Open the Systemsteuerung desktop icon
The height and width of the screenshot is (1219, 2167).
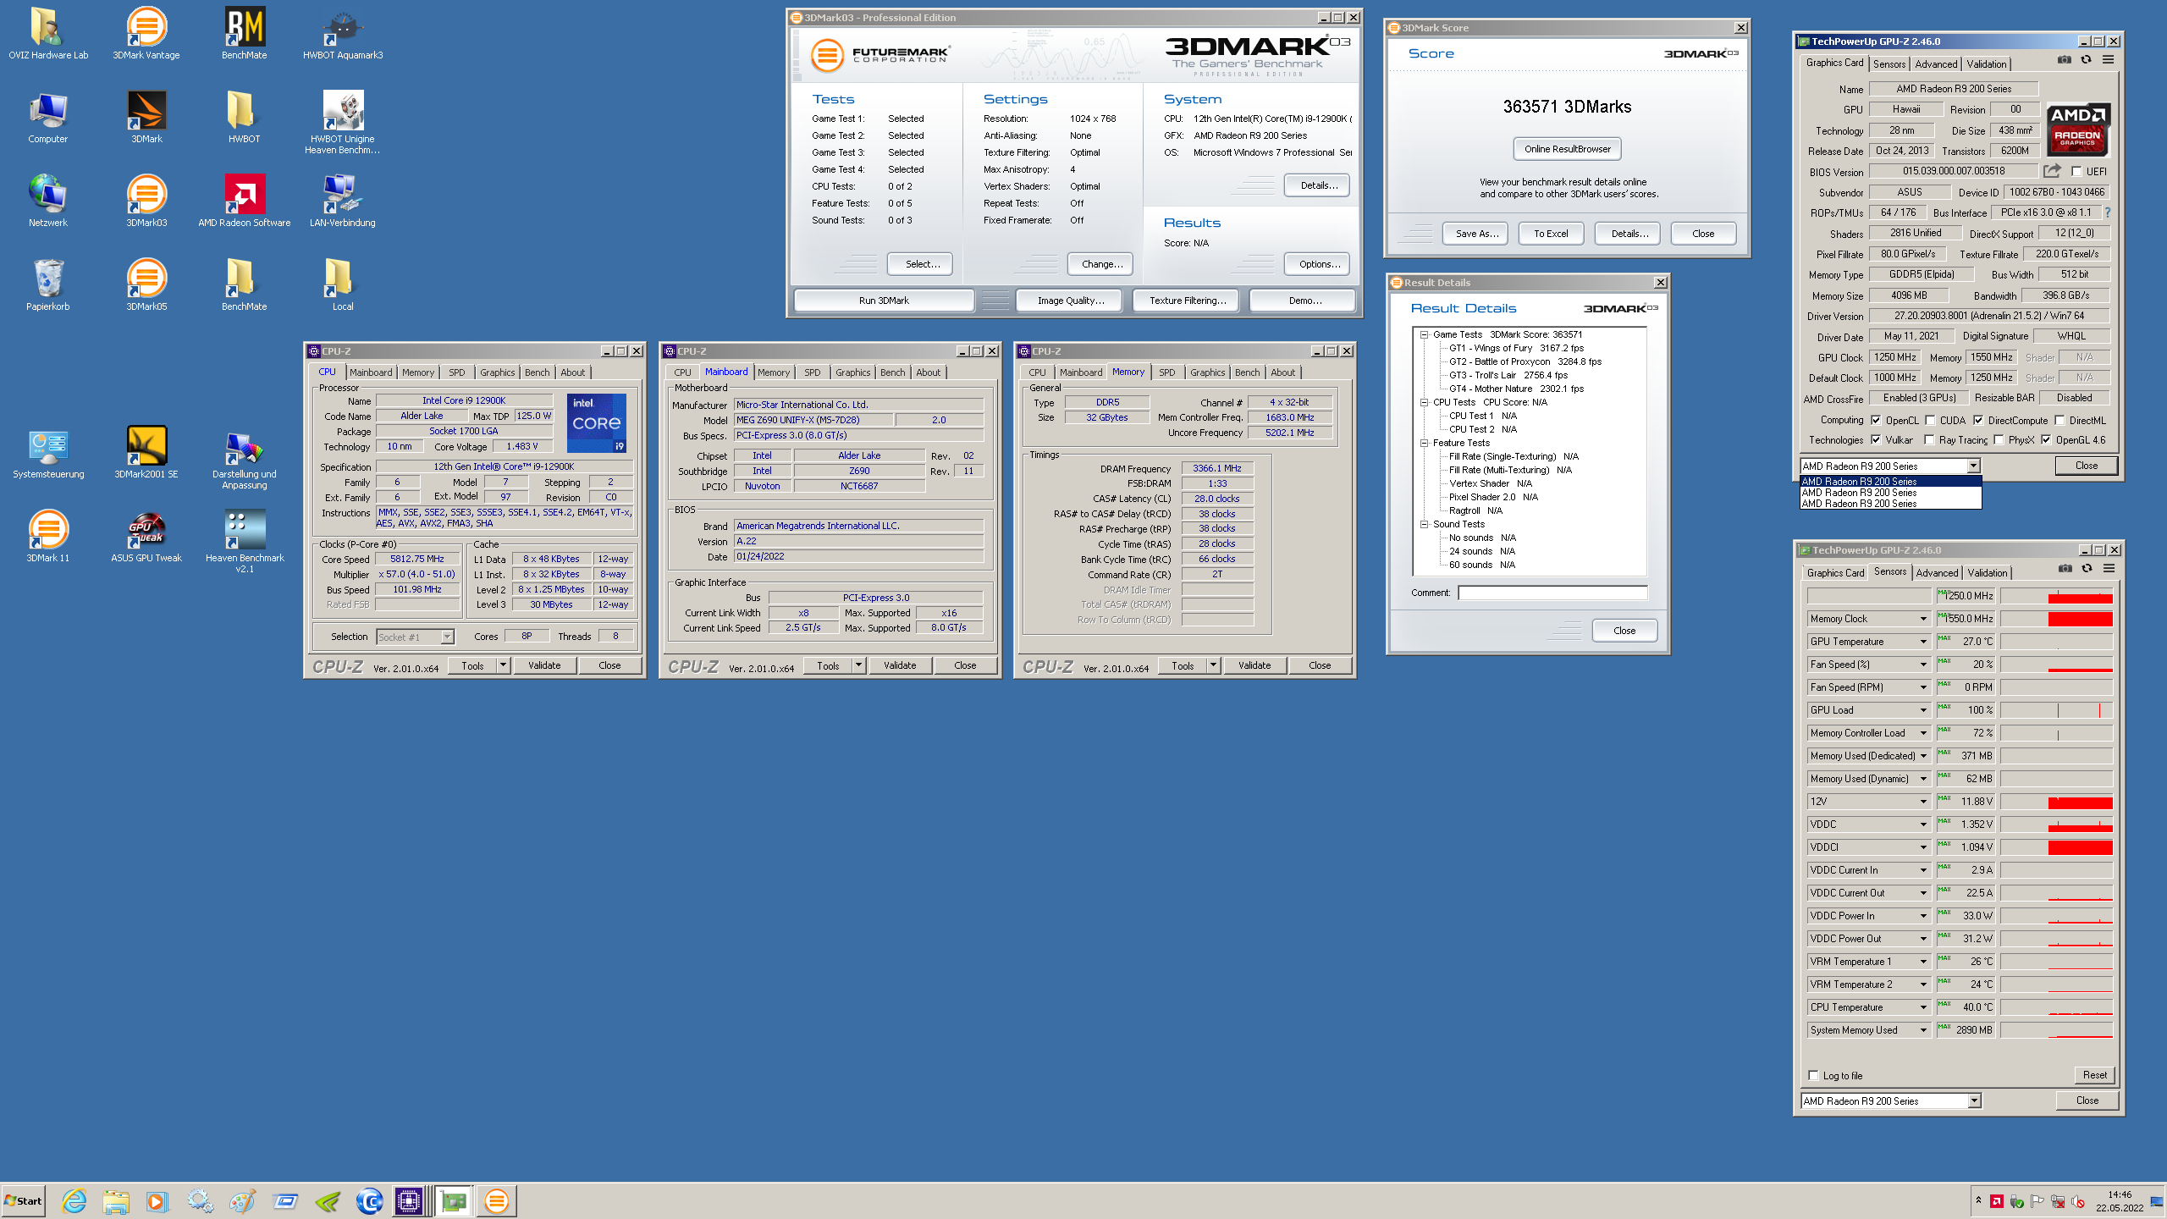(48, 453)
